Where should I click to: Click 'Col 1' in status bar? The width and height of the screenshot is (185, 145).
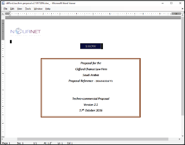point(70,143)
